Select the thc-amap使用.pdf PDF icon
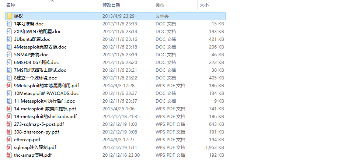Viewport: 355px width, 167px height. point(9,155)
